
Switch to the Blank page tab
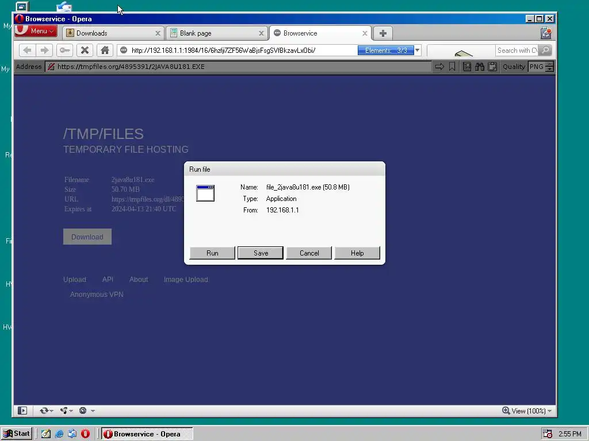[x=216, y=33]
